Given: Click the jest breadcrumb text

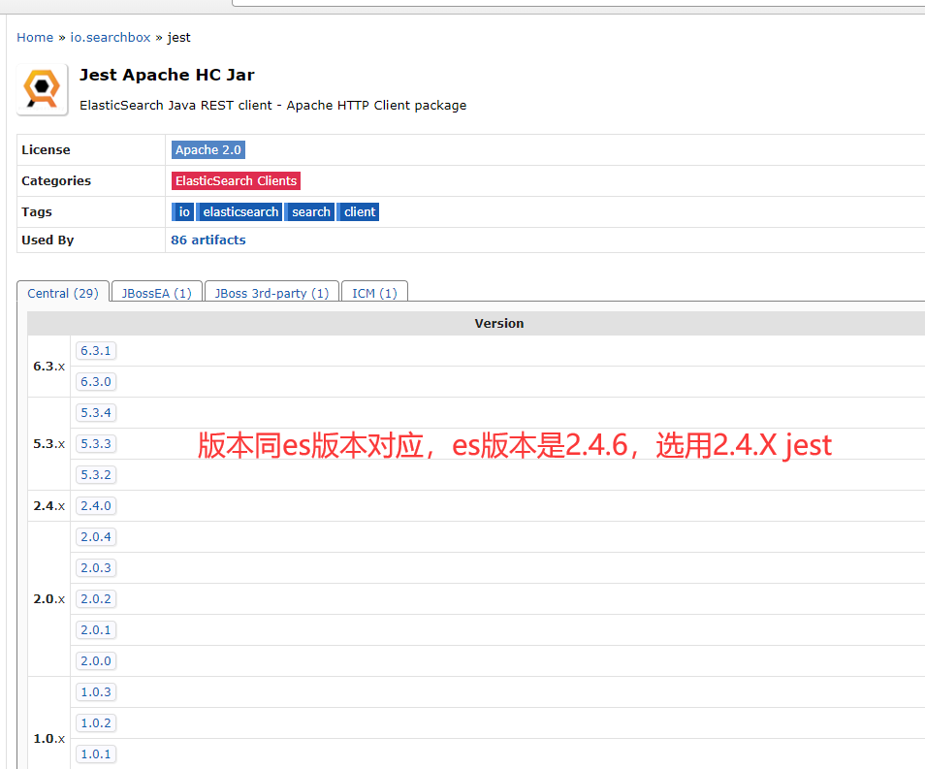Looking at the screenshot, I should [178, 37].
